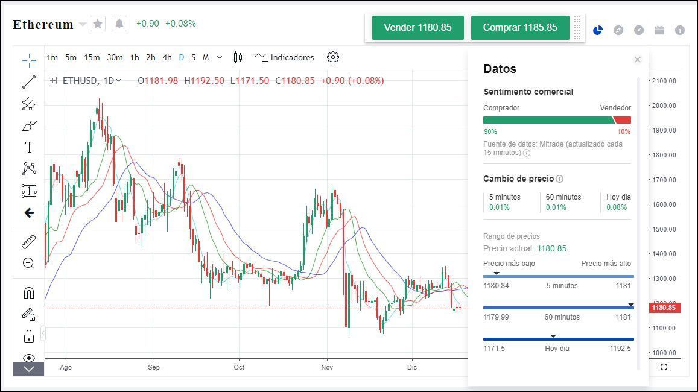Screen dimensions: 698x392
Task: Toggle visibility of all drawings with eye icon
Action: (28, 358)
